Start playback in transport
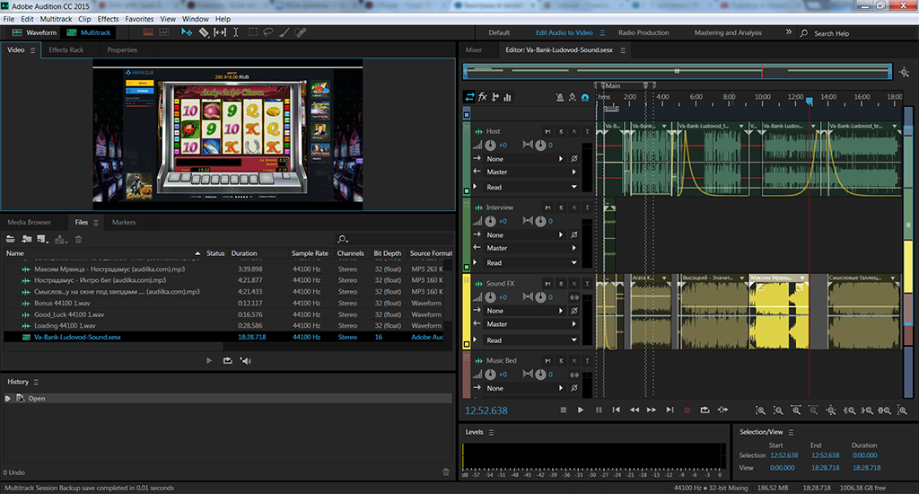 (x=581, y=410)
